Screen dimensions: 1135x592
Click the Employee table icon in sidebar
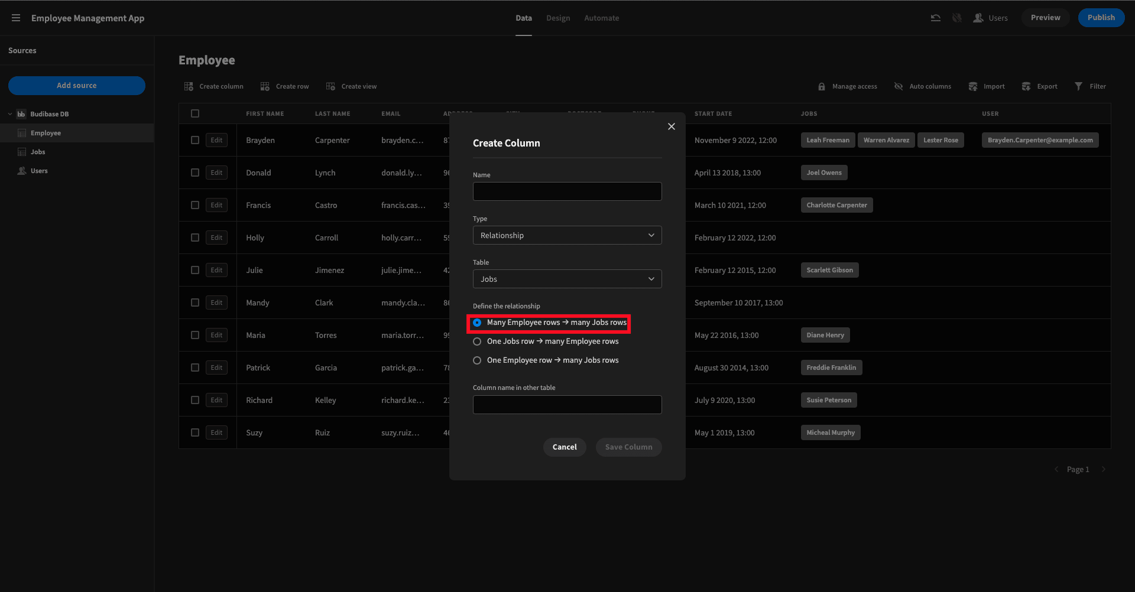click(x=22, y=133)
